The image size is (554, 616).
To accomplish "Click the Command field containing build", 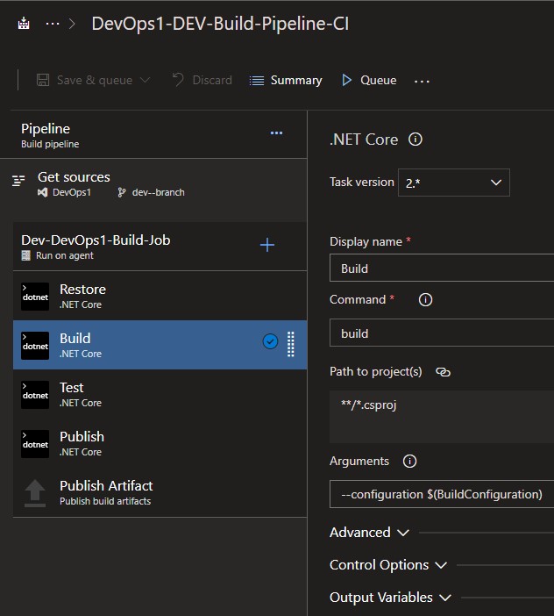I will [442, 333].
